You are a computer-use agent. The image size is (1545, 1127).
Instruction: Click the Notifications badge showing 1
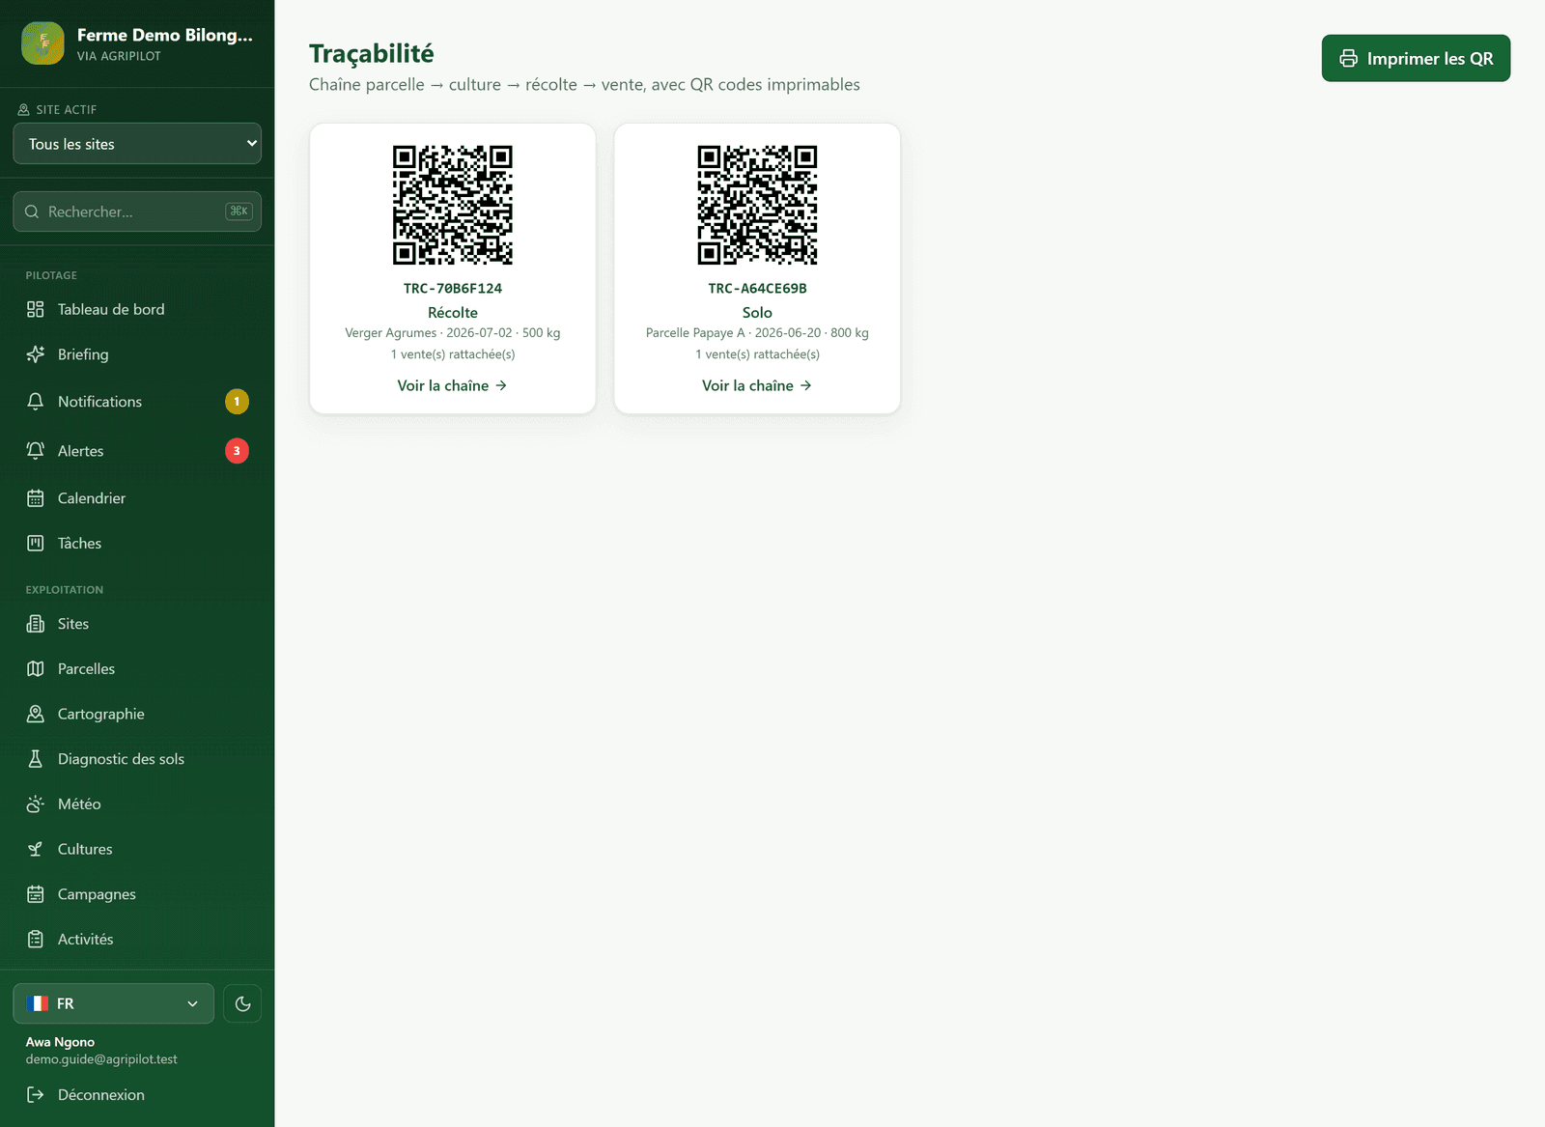pos(237,402)
